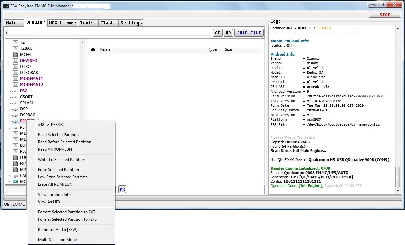Expand the PERSIST tree node
The width and height of the screenshot is (405, 245).
coord(9,121)
